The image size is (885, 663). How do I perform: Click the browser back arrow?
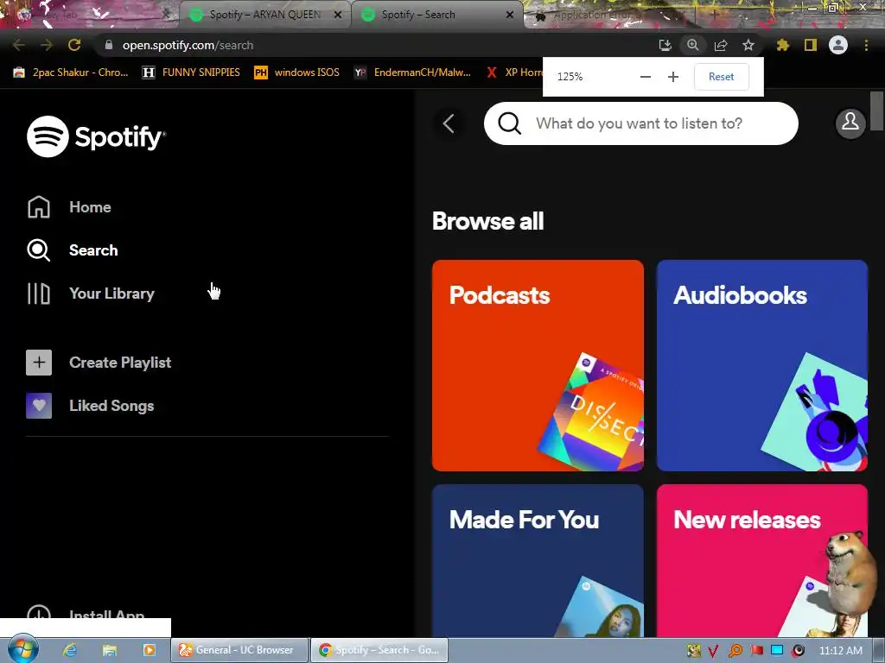click(x=19, y=45)
